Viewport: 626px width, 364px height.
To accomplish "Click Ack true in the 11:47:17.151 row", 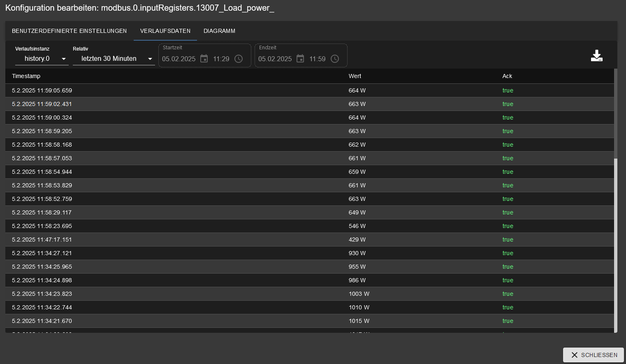I will (x=508, y=240).
